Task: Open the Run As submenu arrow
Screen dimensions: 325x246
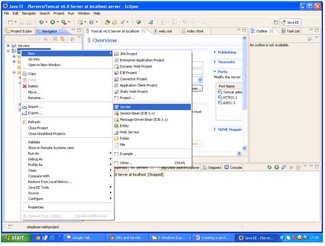Action: point(111,153)
